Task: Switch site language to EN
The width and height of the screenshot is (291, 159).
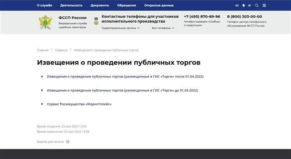Action: (x=237, y=5)
